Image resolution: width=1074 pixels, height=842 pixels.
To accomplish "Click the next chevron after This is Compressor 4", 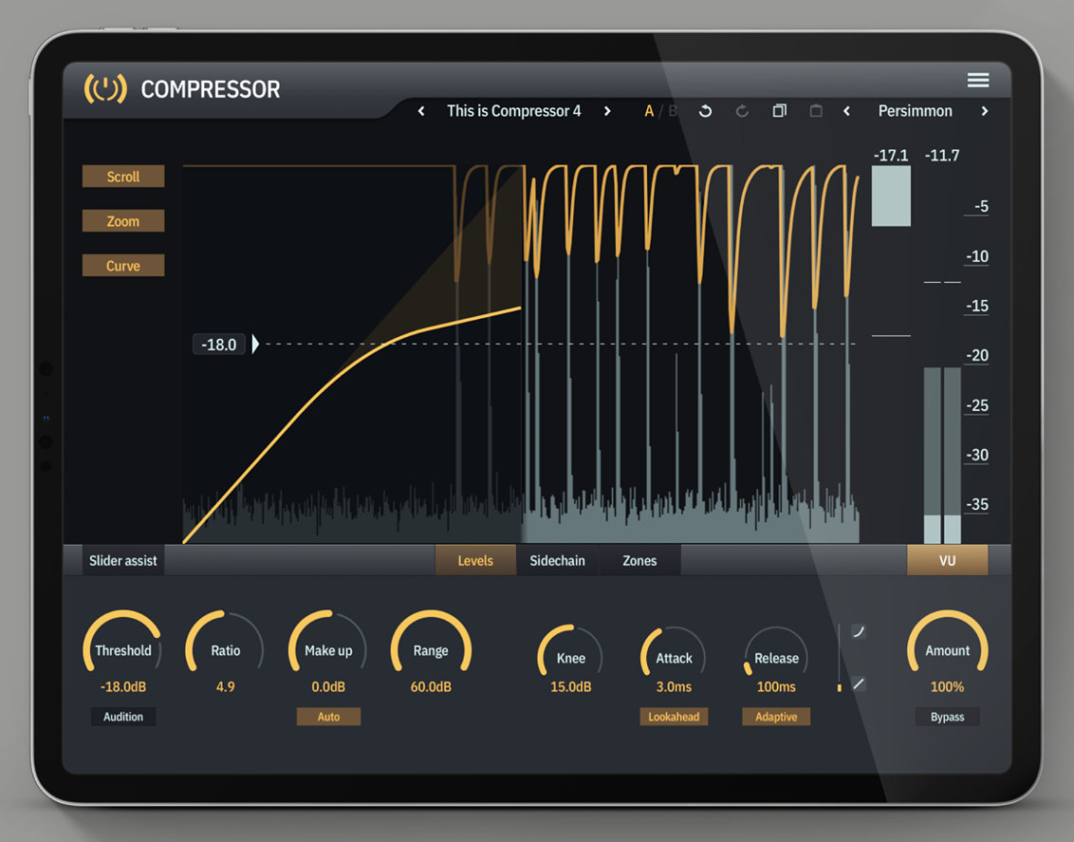I will (x=607, y=111).
